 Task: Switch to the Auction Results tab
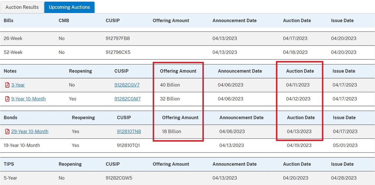tap(22, 7)
